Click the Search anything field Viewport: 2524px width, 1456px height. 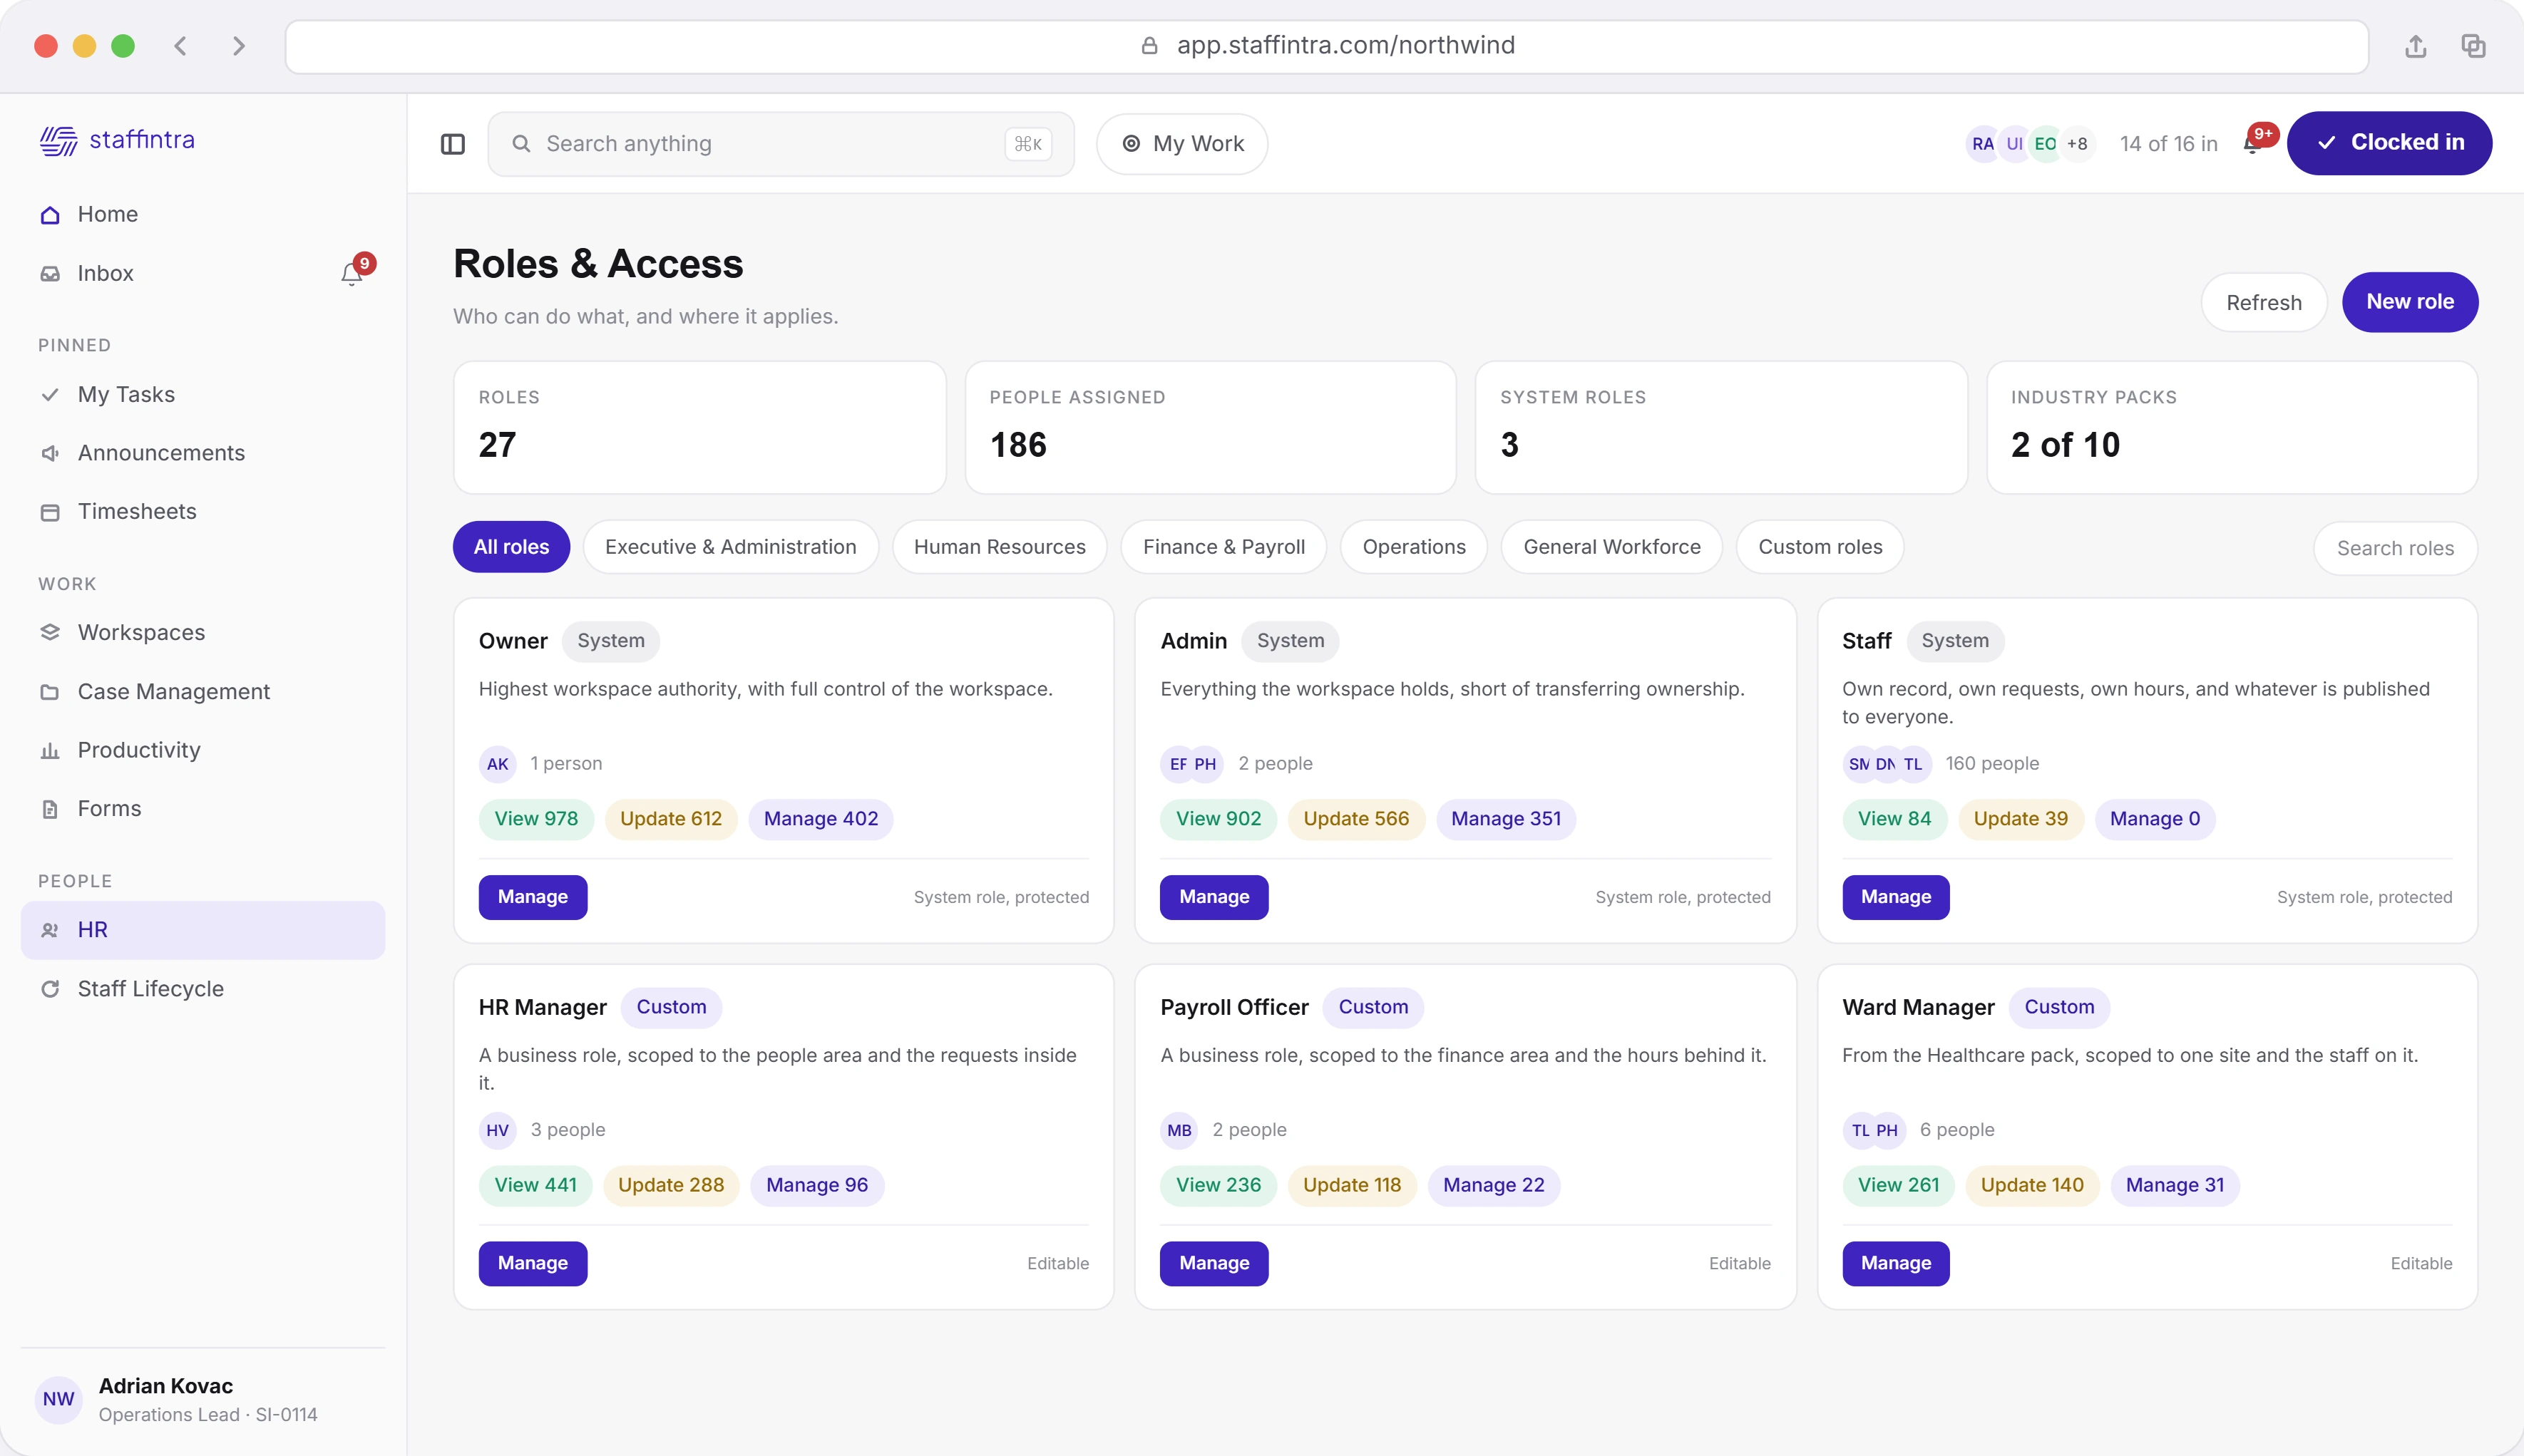pyautogui.click(x=781, y=144)
